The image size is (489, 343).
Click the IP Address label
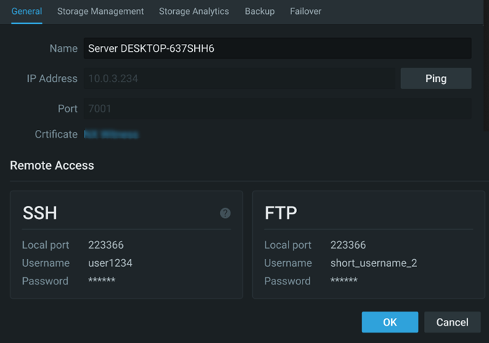pyautogui.click(x=52, y=78)
